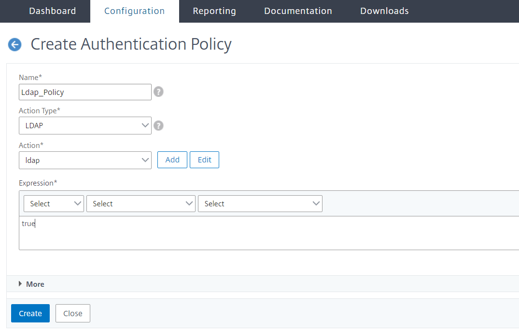Click the Close button

73,313
